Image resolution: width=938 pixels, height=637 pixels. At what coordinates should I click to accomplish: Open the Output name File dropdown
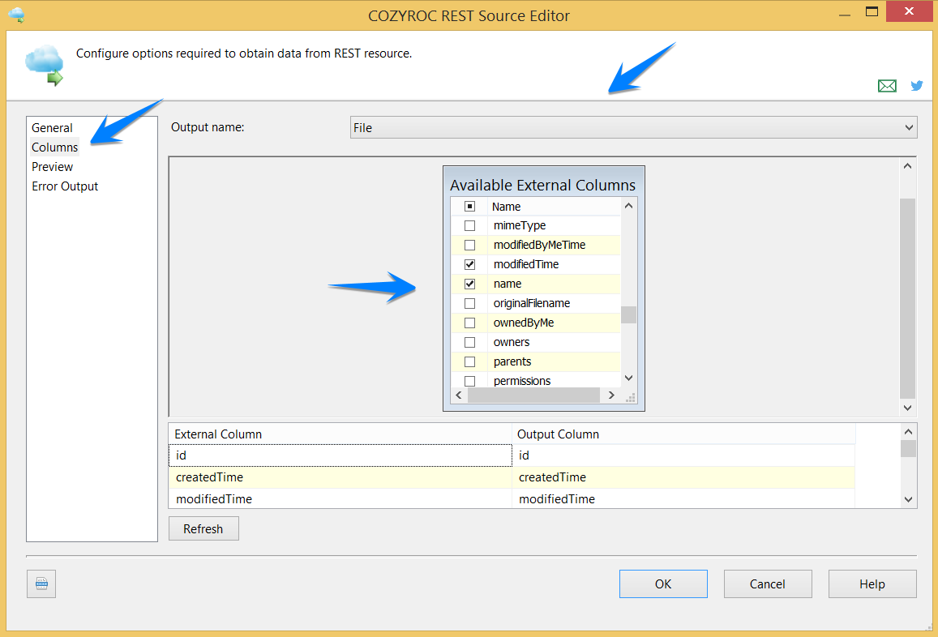pyautogui.click(x=633, y=127)
